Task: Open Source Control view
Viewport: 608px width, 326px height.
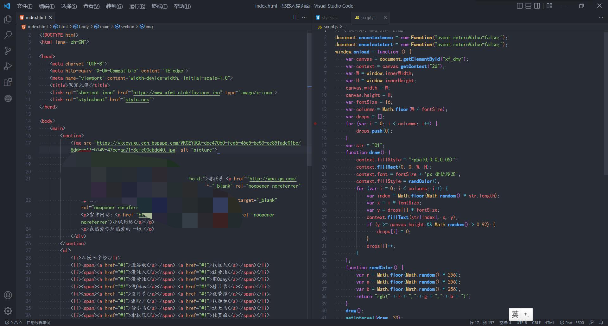Action: click(8, 51)
